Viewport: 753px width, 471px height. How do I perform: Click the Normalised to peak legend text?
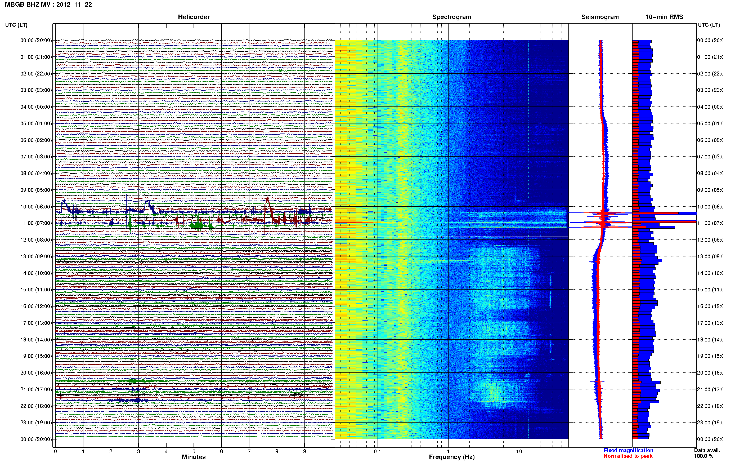628,456
